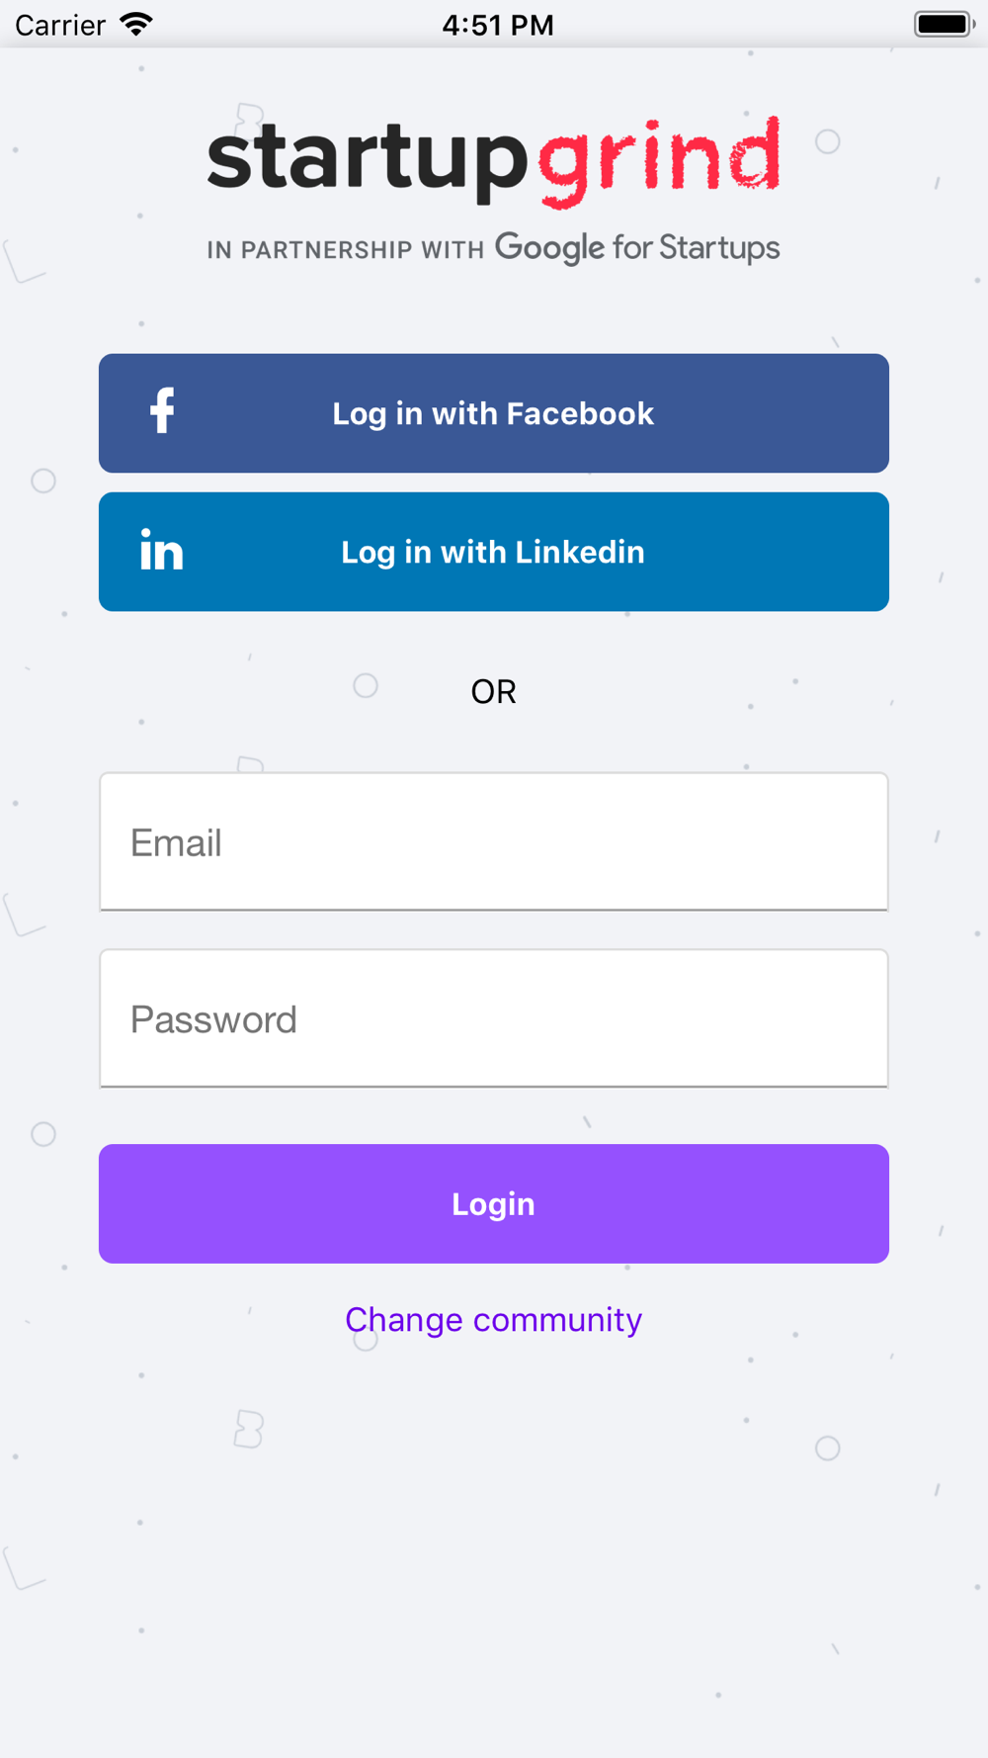Screen dimensions: 988x1758
Task: Click the Google wordmark under the logo
Action: (549, 248)
